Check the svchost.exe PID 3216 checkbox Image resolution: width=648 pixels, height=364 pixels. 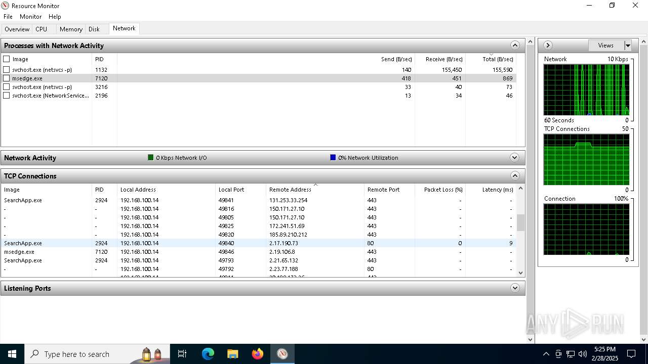pos(7,87)
